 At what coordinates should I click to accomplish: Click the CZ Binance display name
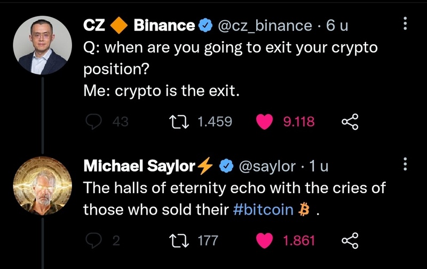pyautogui.click(x=139, y=25)
